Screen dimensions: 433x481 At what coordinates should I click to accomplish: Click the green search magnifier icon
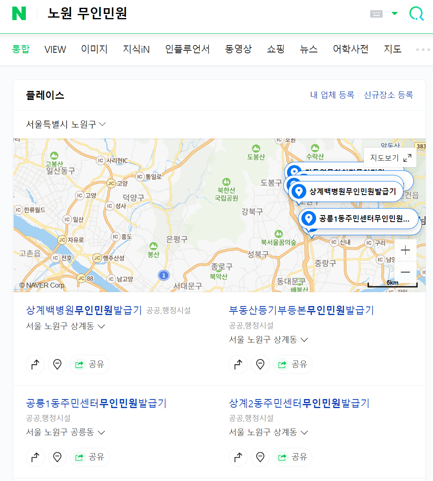pos(417,14)
